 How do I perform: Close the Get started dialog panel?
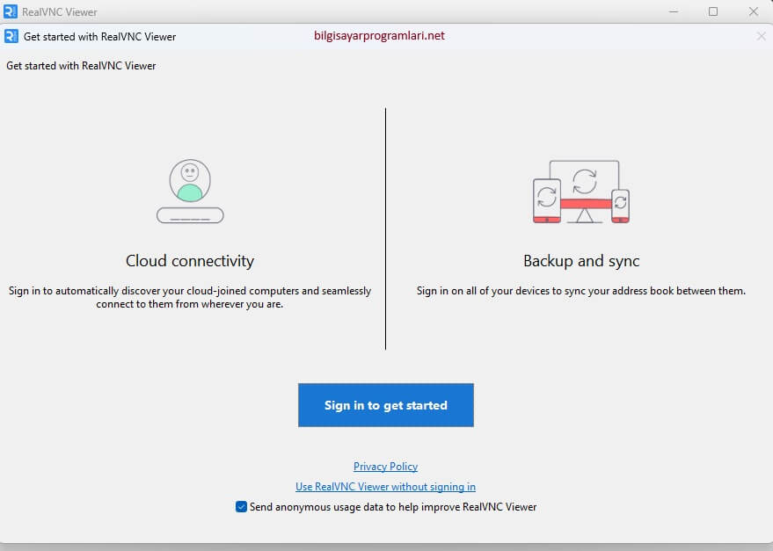(762, 36)
